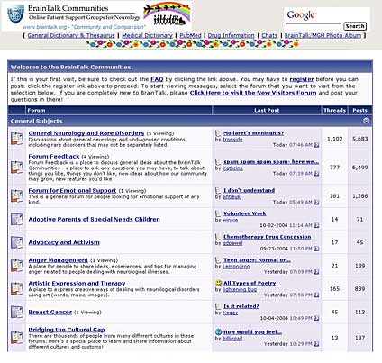Click the register link in welcome text
Viewport: 382px width, 363px height.
(302, 79)
